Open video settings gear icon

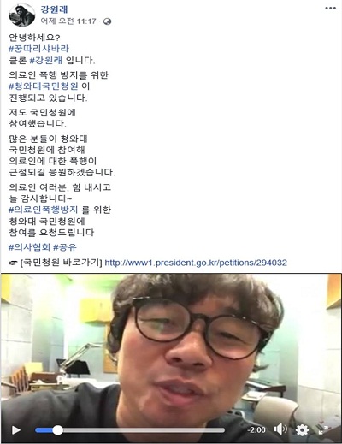(302, 429)
